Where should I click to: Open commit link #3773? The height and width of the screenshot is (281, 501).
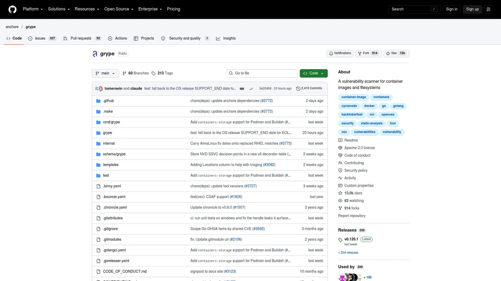pos(286,144)
